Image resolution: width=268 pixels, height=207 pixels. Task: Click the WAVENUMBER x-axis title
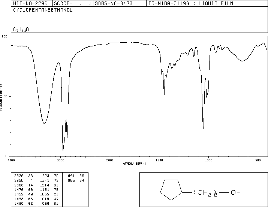click(134, 164)
